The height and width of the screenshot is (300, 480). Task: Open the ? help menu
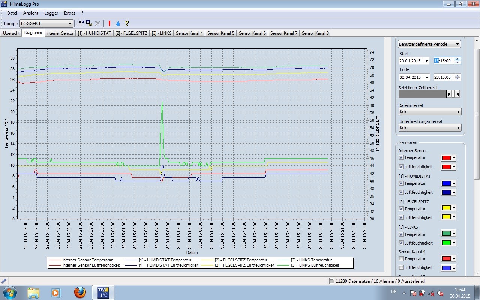[x=82, y=13]
